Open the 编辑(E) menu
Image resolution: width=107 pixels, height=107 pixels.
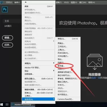17,2
